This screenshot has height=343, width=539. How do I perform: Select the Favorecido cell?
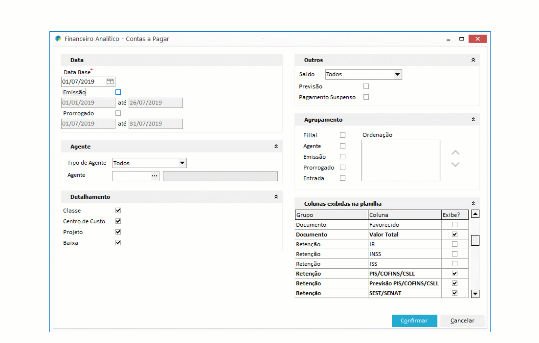[x=404, y=225]
